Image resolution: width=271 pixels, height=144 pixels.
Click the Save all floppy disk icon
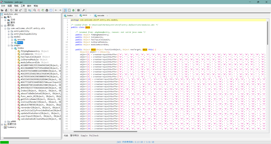tap(16, 10)
